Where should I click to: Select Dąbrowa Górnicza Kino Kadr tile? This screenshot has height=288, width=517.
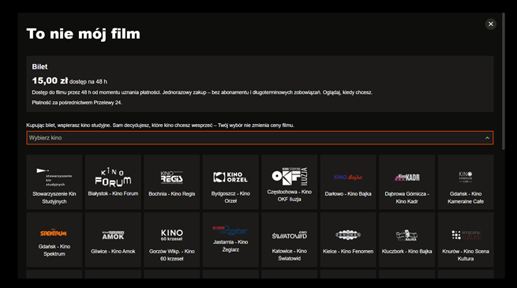pyautogui.click(x=406, y=182)
